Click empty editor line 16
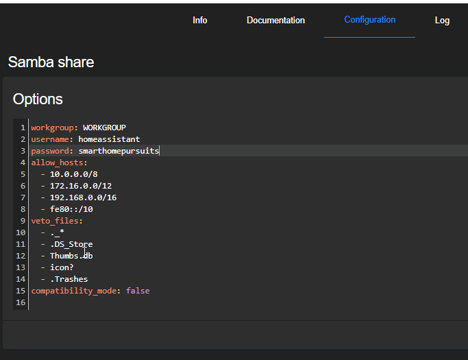468x360 pixels. click(x=248, y=302)
